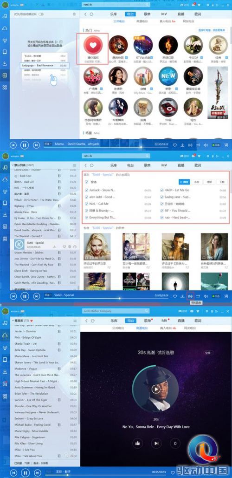232x478 pixels.
Task: Click the download icon in the Mama - David Guetta player bar
Action: (x=182, y=145)
